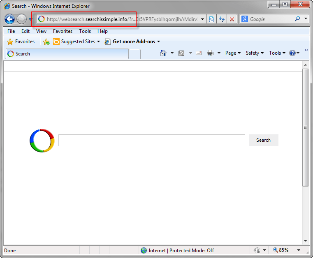Click the colorful circle logo on page
The image size is (313, 258).
(42, 141)
